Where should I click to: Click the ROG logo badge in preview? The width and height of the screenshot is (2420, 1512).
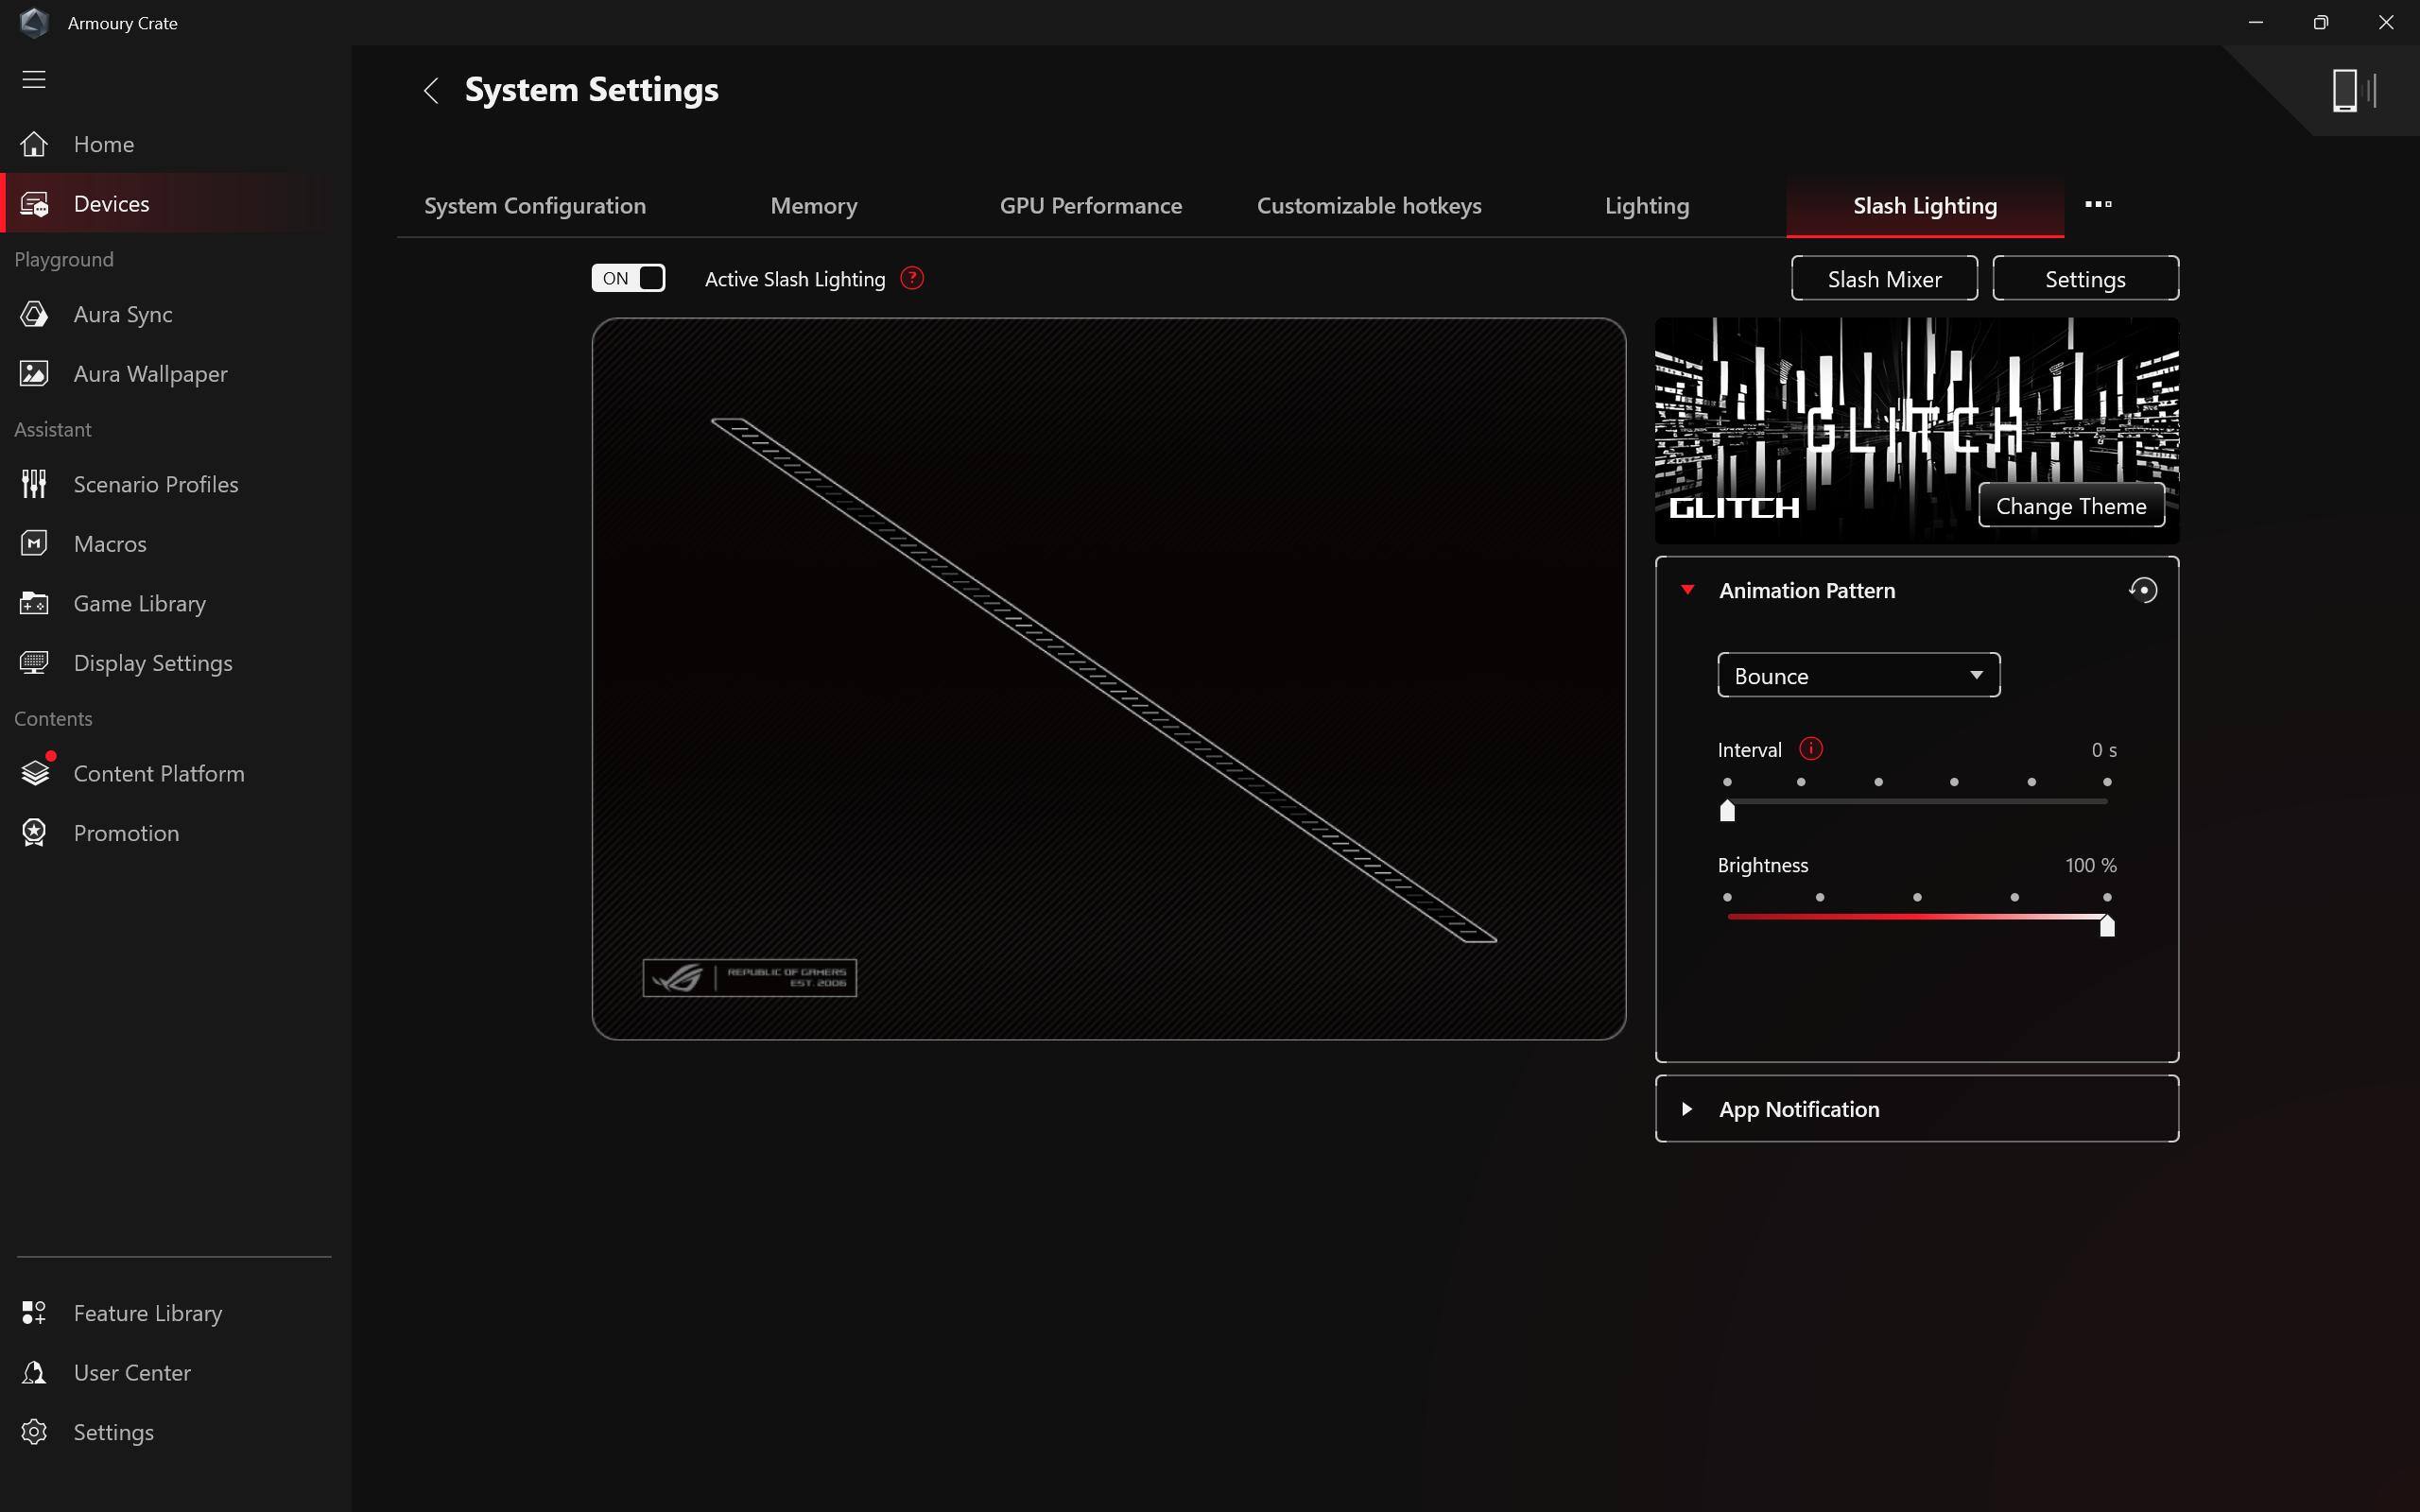tap(749, 978)
